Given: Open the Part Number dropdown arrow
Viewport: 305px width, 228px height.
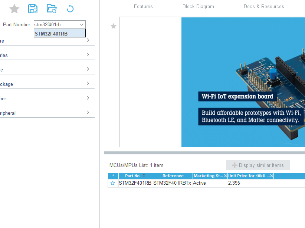Looking at the screenshot, I should [x=82, y=25].
